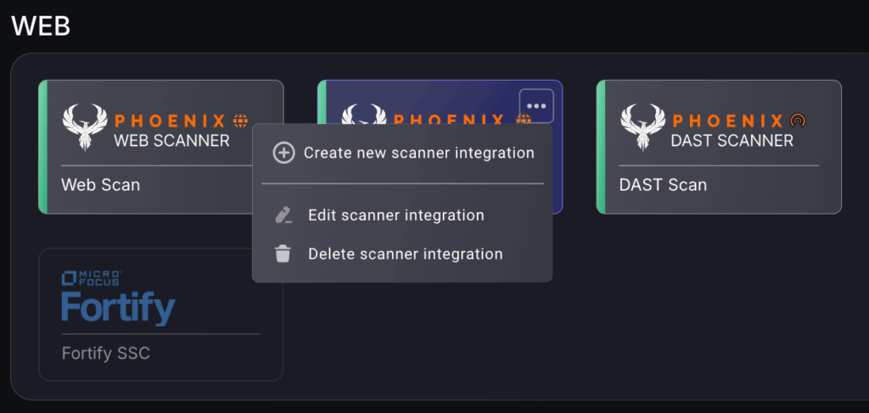This screenshot has height=413, width=869.
Task: Select "Create new scanner integration" menu entry
Action: pos(418,153)
